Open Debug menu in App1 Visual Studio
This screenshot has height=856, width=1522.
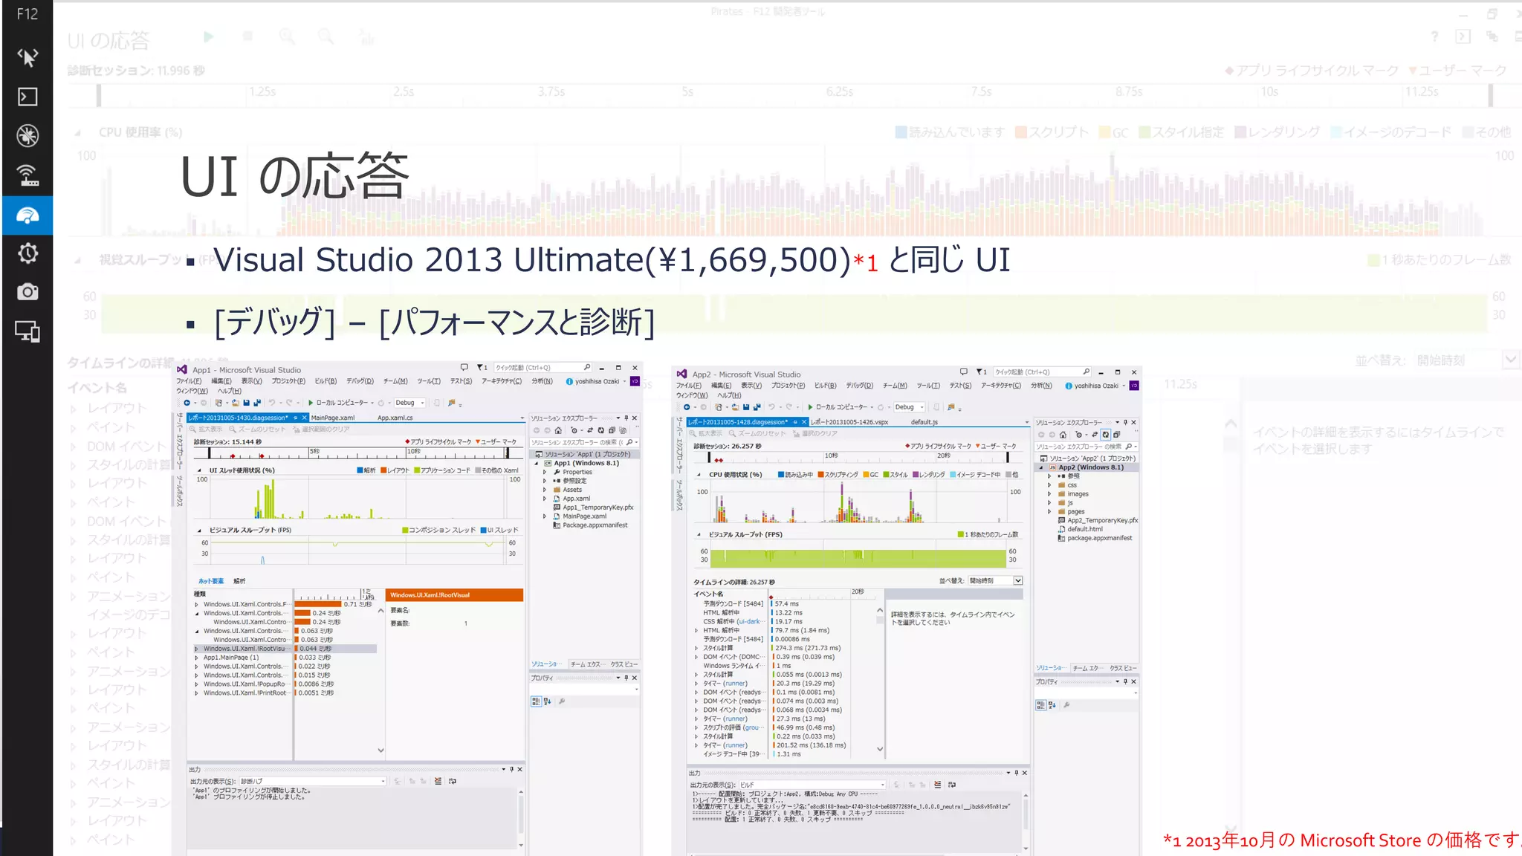[x=360, y=381]
